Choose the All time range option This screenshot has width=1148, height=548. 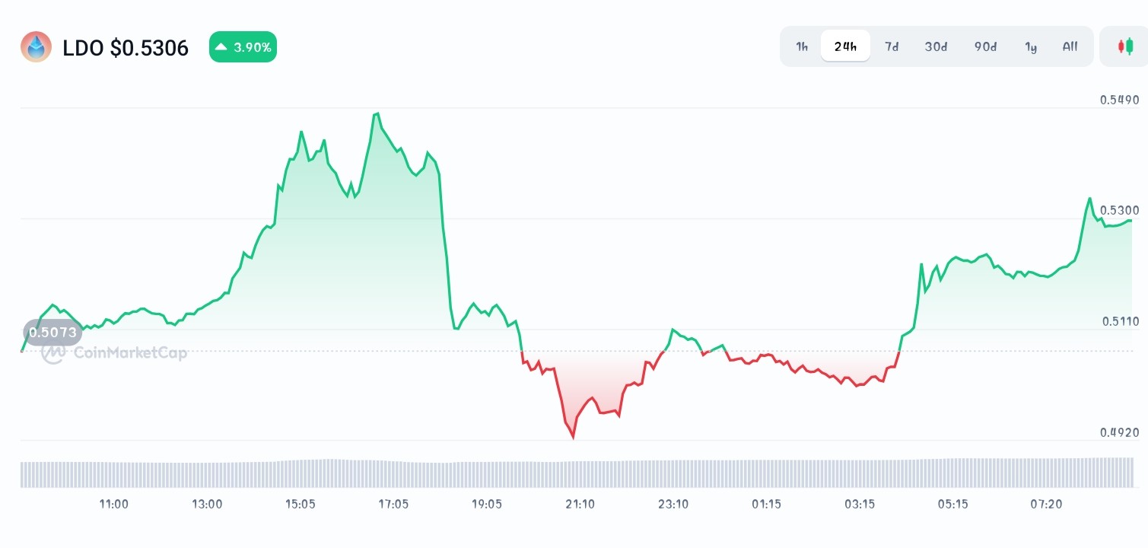pos(1070,46)
